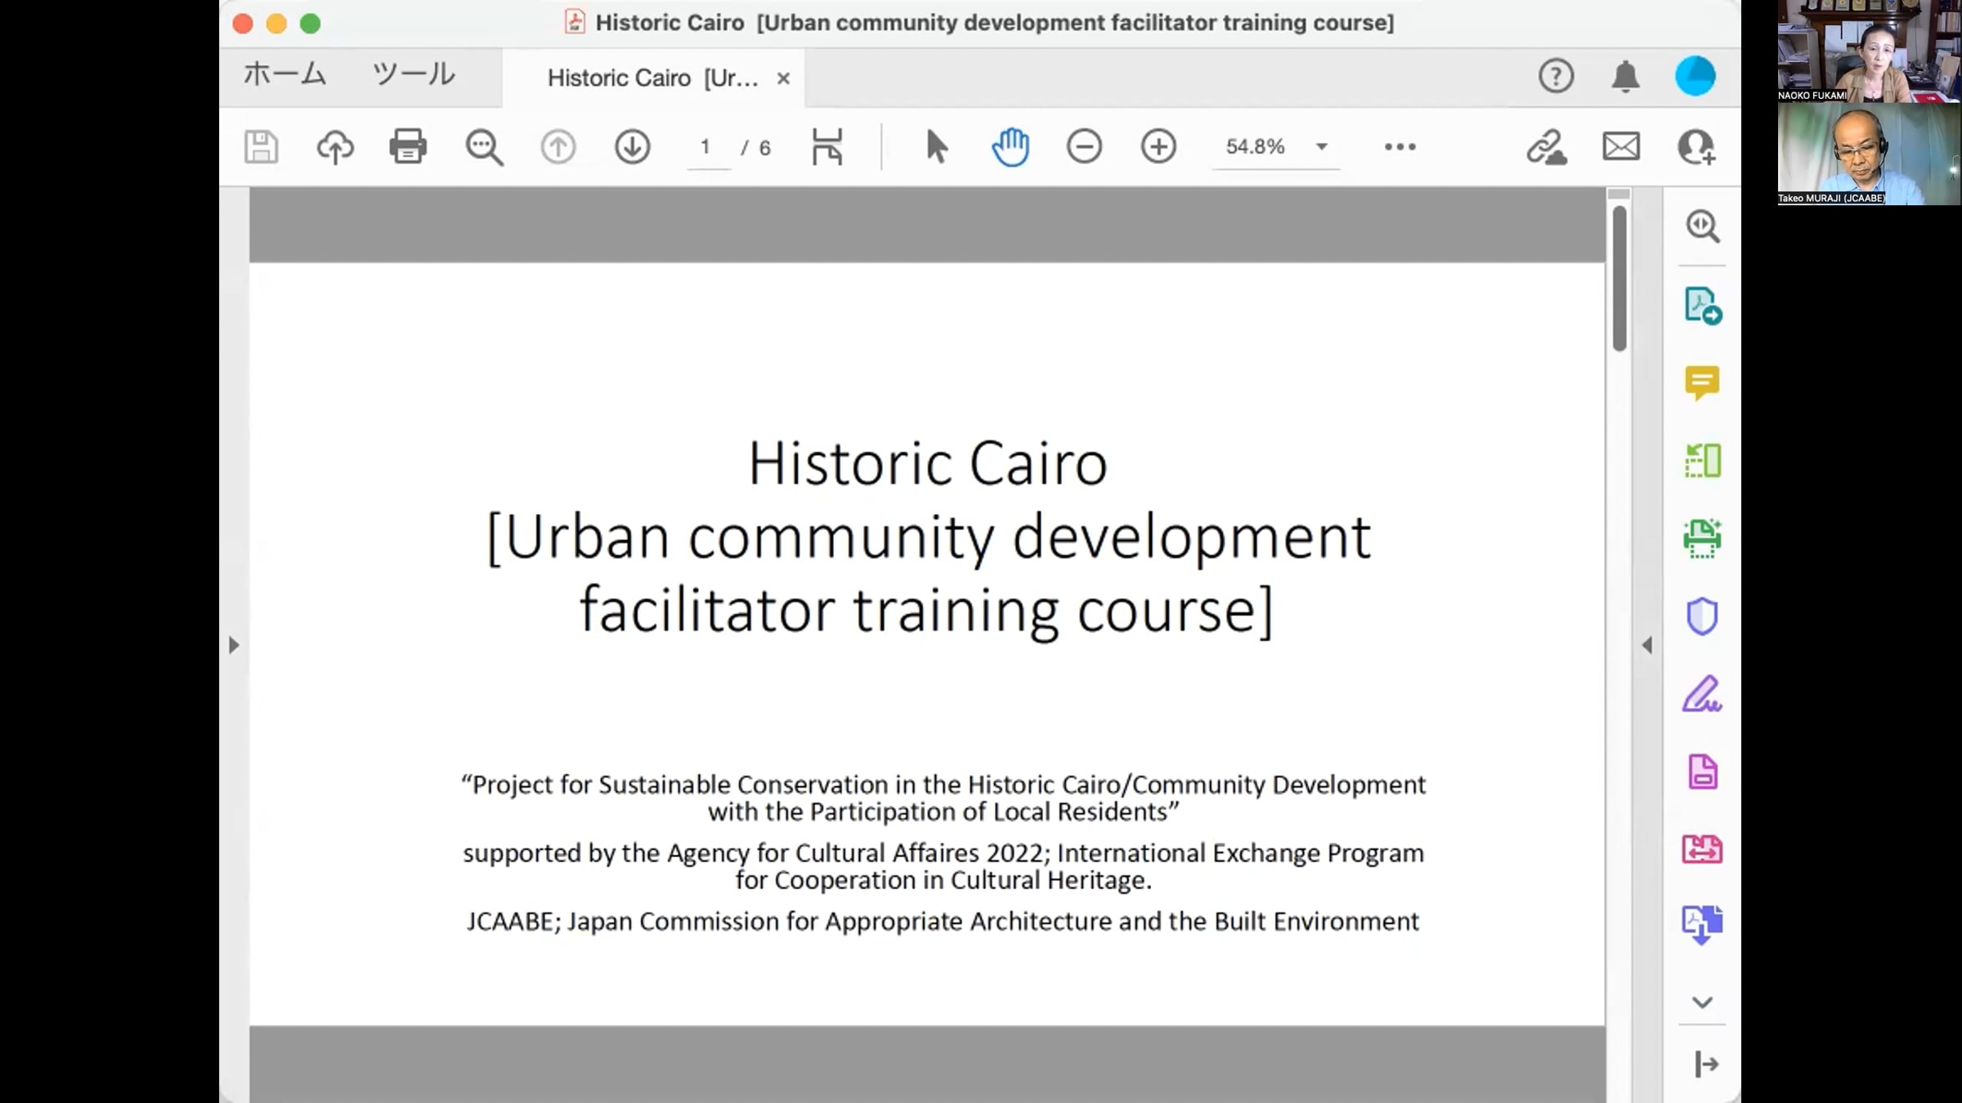The height and width of the screenshot is (1103, 1962).
Task: Open the purple file conversion download tool
Action: pyautogui.click(x=1702, y=925)
